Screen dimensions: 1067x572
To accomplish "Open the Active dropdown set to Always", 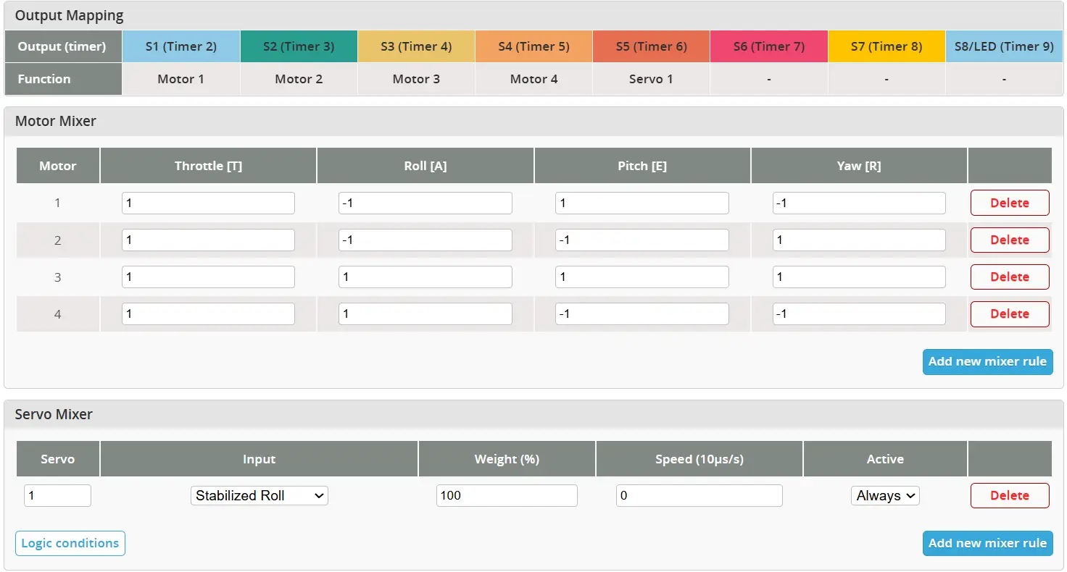I will coord(885,495).
